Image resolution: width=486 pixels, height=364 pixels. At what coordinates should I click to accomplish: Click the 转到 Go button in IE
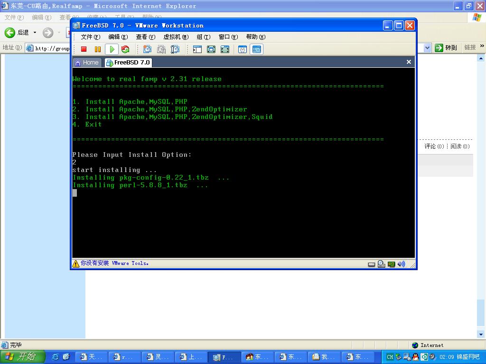(446, 48)
